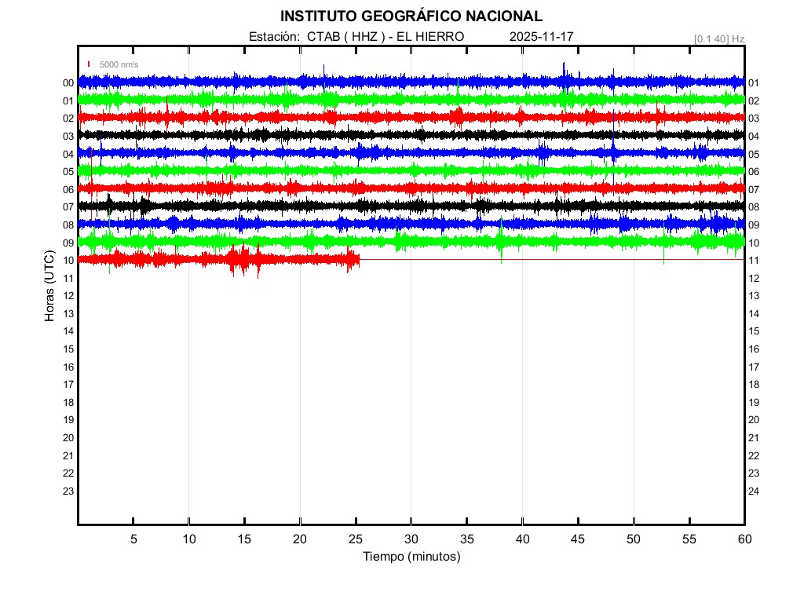Click the black 07 hour seismic trace
This screenshot has height=603, width=804.
[x=393, y=206]
